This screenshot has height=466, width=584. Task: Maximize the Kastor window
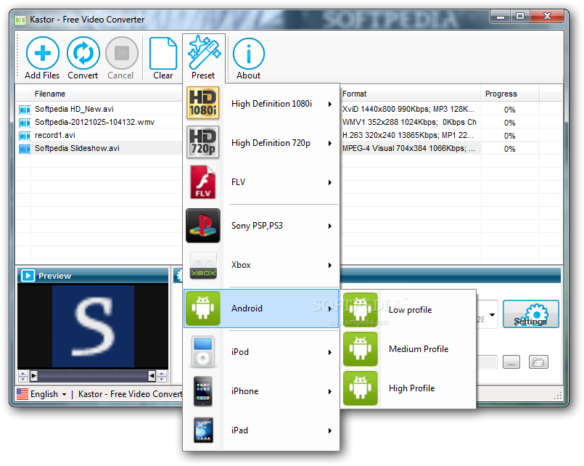520,17
